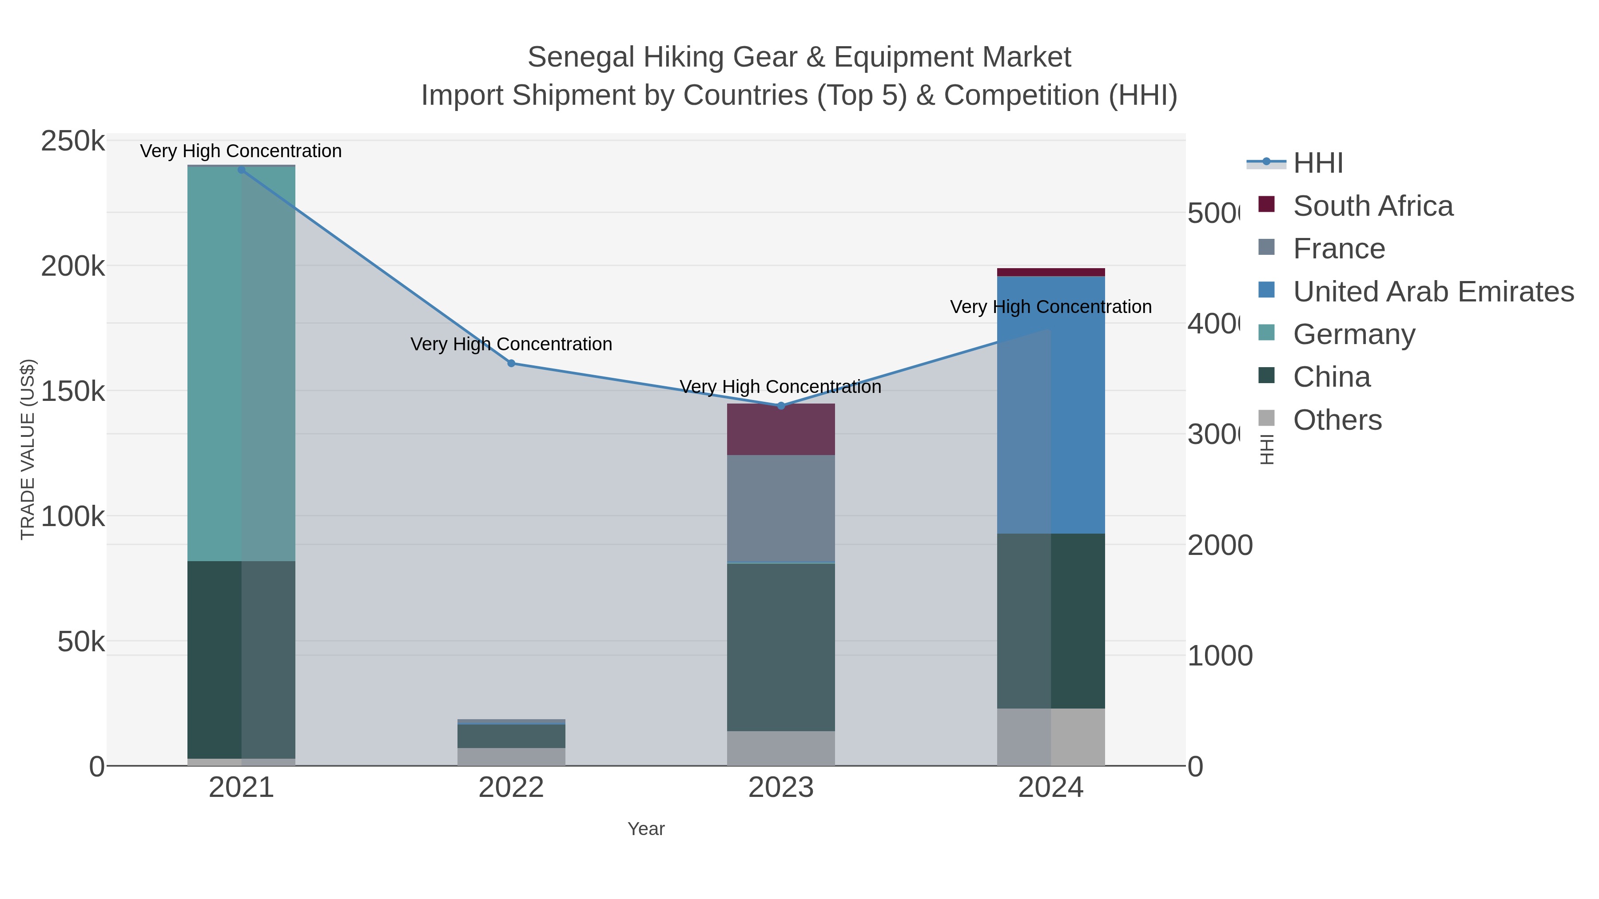Click the France segment in 2023 bar
Screen dimensions: 1599x899
(781, 509)
